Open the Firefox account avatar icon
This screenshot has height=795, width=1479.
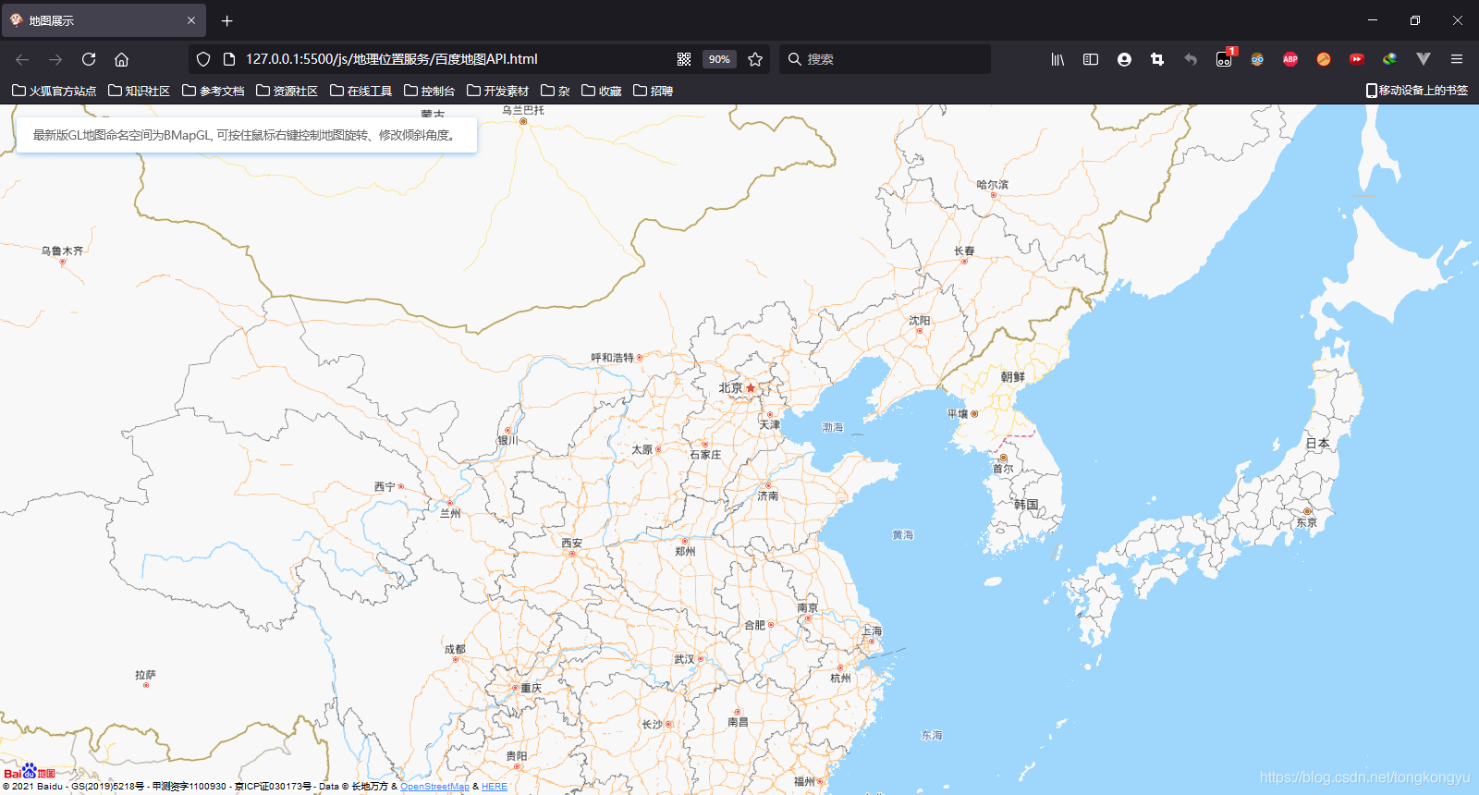(x=1124, y=59)
